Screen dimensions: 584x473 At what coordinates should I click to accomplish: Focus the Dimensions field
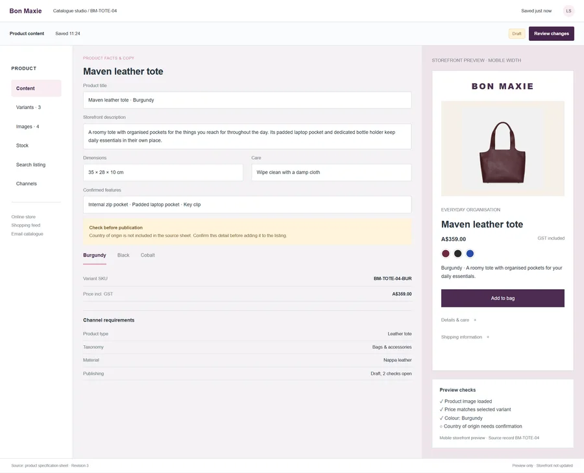click(x=163, y=172)
